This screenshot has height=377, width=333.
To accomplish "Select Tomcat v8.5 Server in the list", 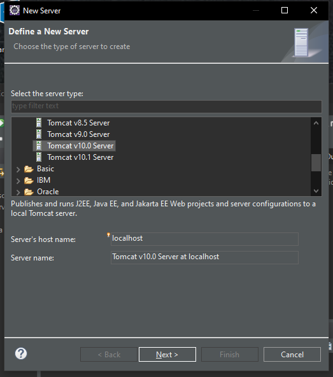I will coord(78,123).
